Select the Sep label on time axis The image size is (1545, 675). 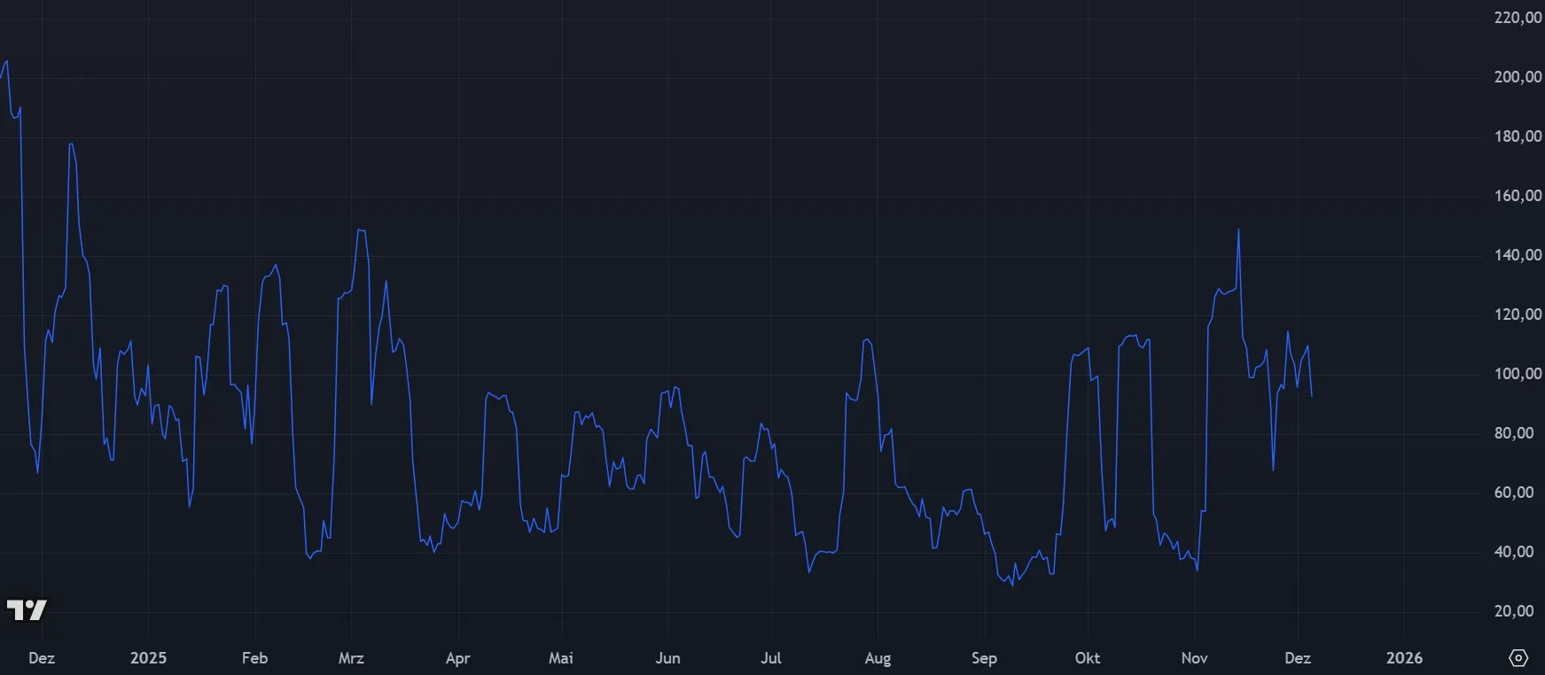[984, 658]
